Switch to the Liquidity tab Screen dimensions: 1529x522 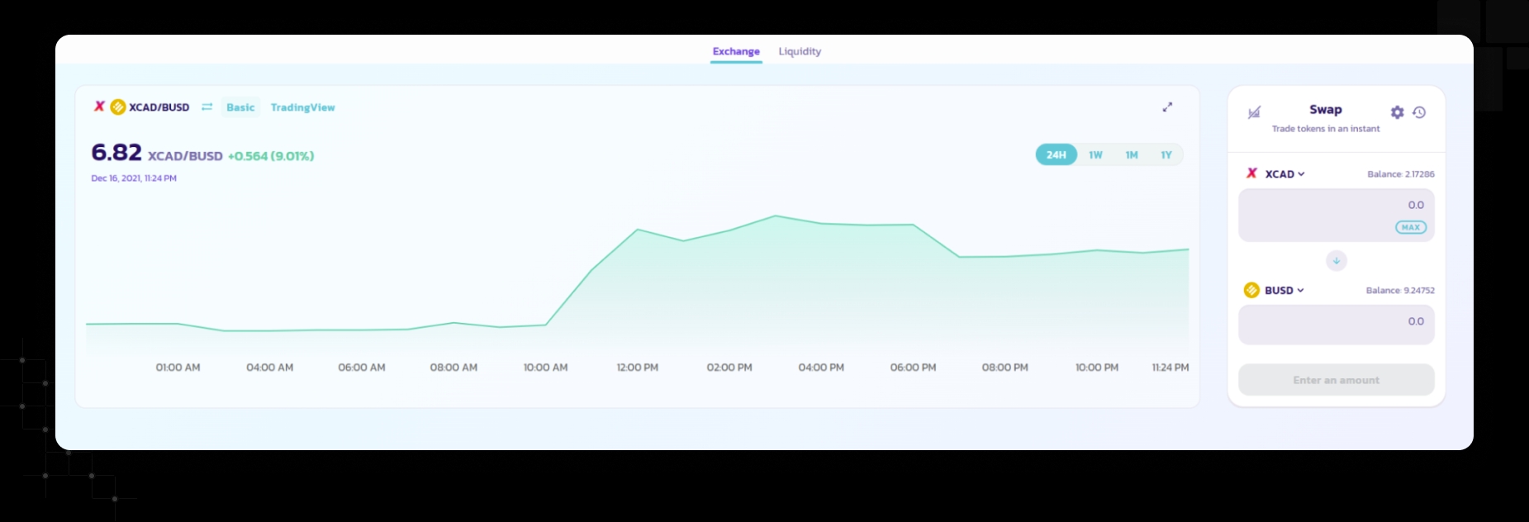pos(799,51)
